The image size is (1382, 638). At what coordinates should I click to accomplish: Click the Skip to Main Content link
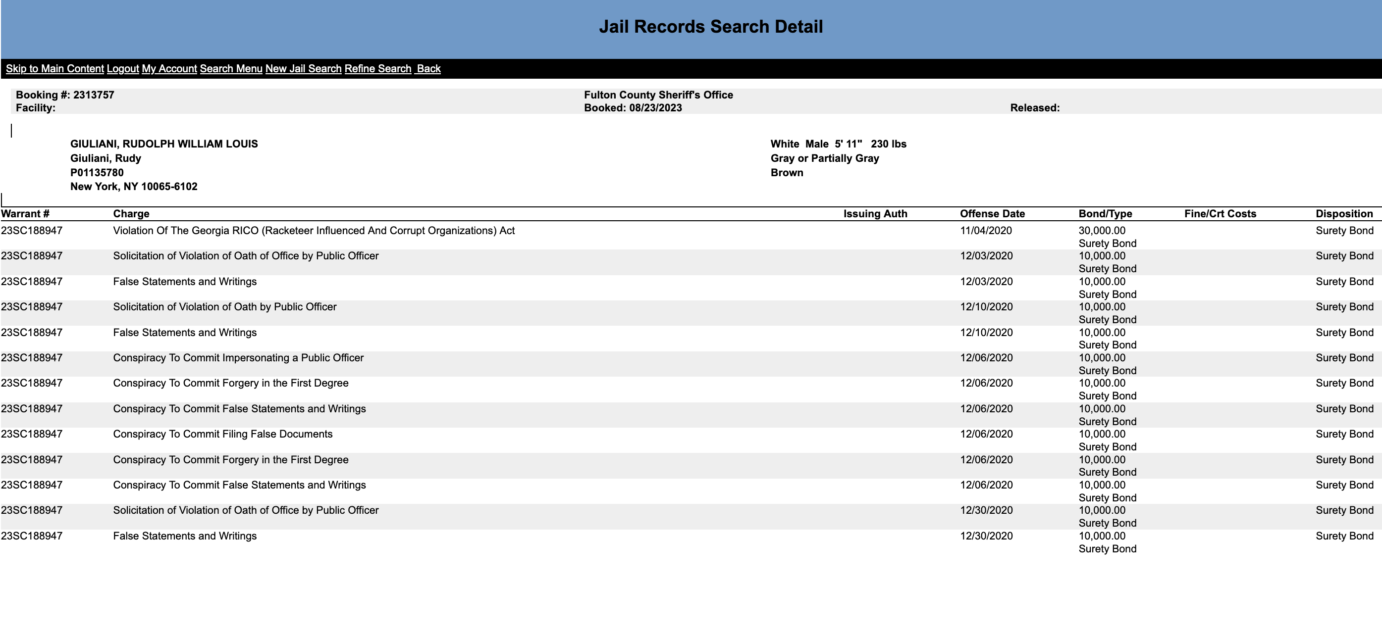coord(54,69)
